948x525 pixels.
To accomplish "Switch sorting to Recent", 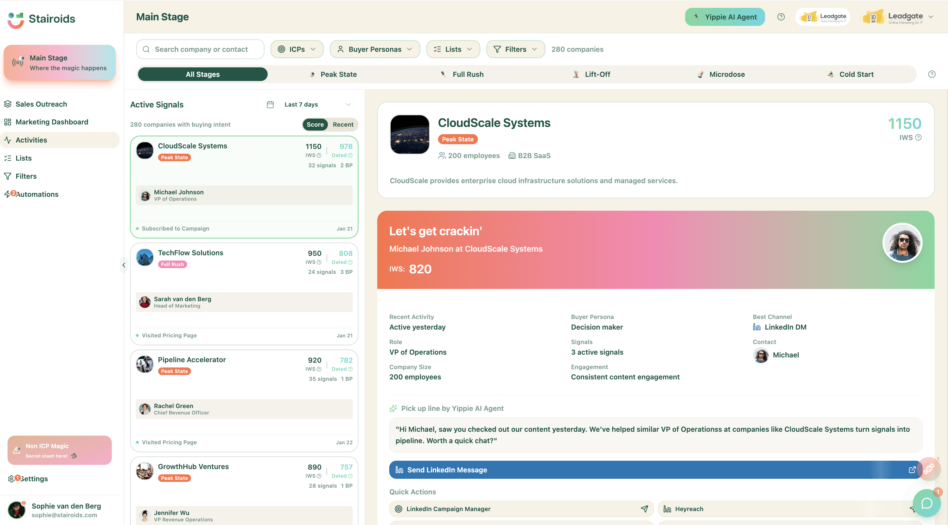I will [x=343, y=124].
